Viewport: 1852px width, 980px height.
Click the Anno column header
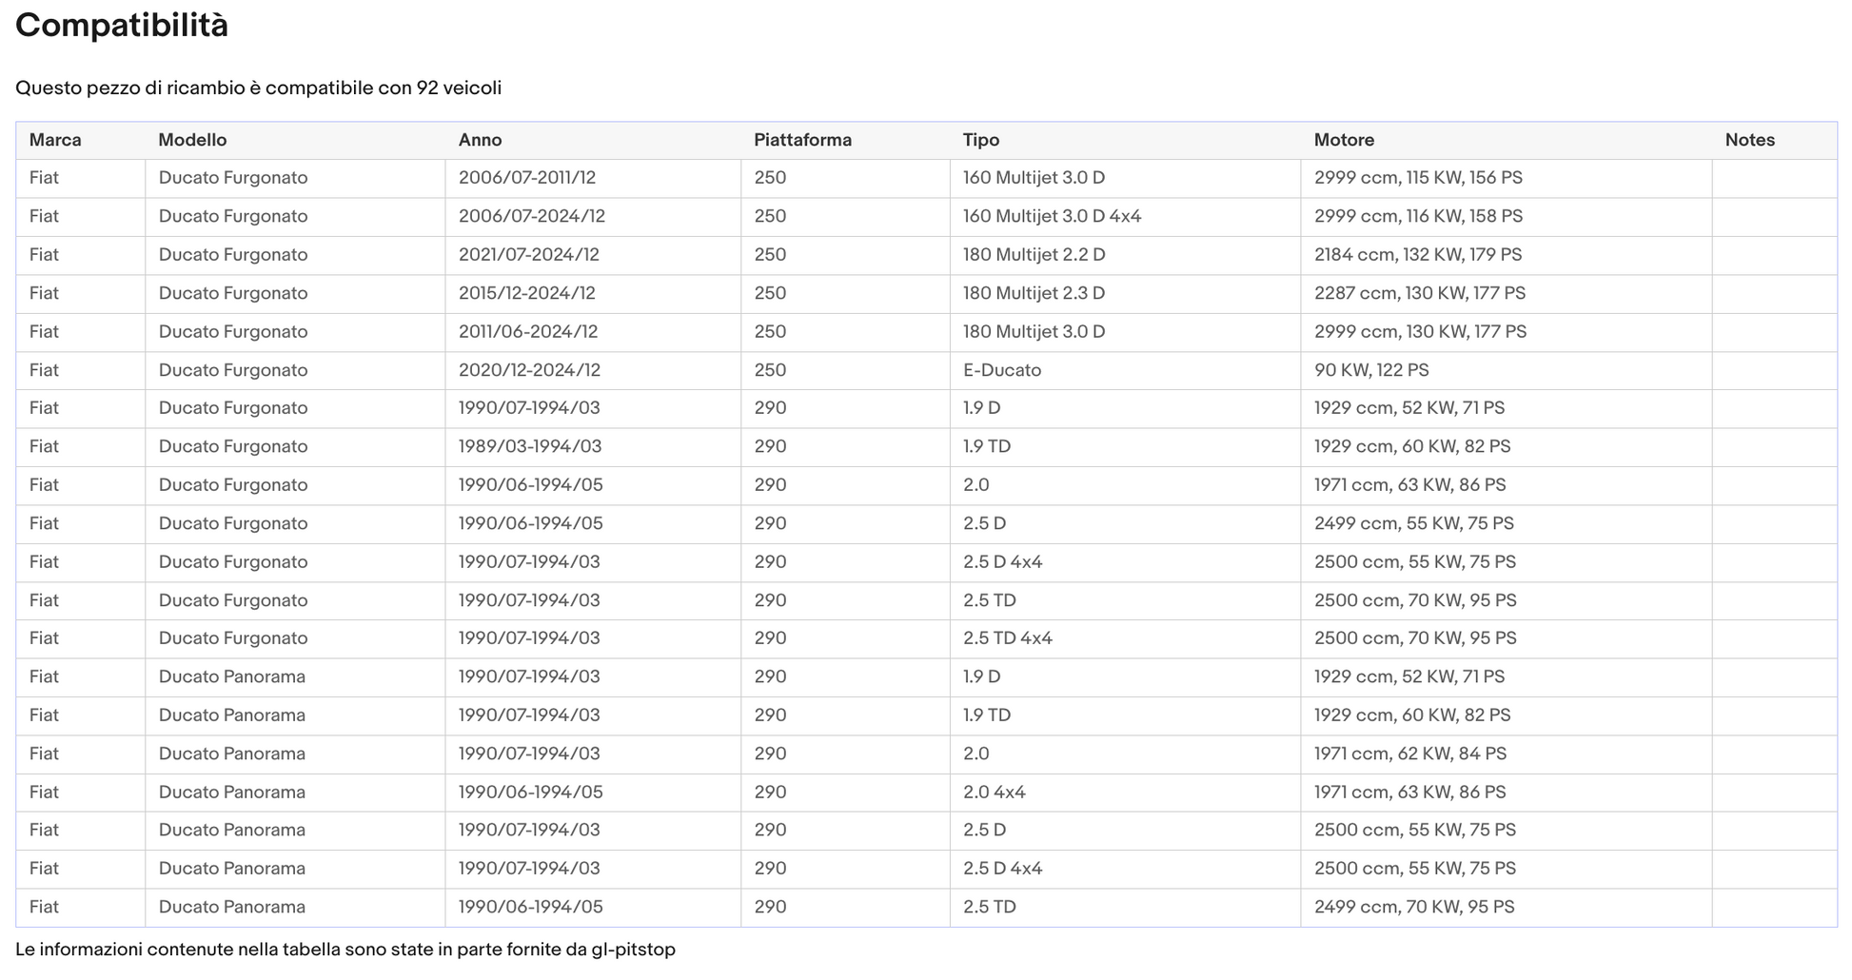pyautogui.click(x=480, y=140)
